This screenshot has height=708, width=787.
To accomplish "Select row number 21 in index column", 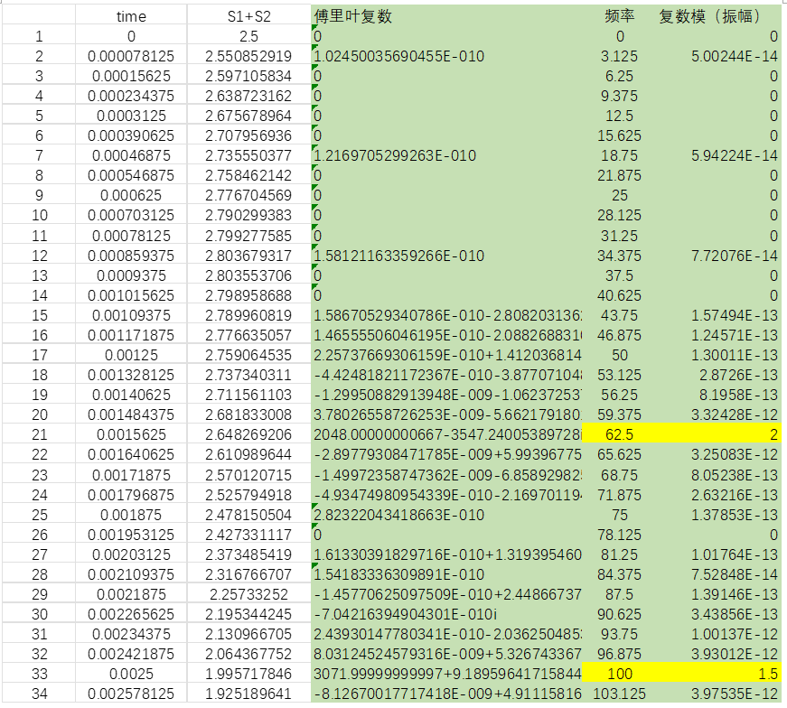I will tap(38, 434).
